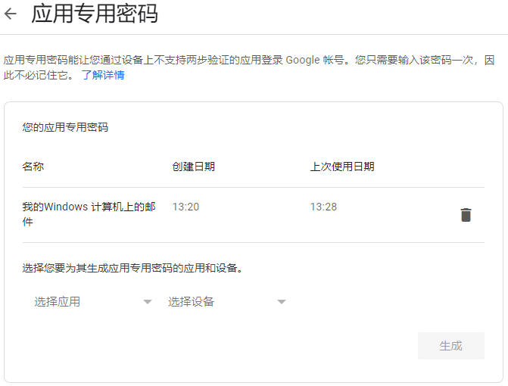Click the 上次使用日期 column header
Viewport: 508px width, 386px height.
(x=342, y=167)
